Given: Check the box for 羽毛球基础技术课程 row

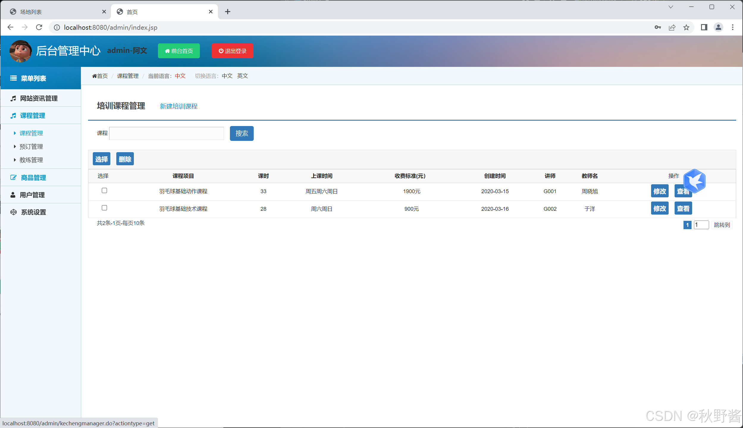Looking at the screenshot, I should 104,208.
